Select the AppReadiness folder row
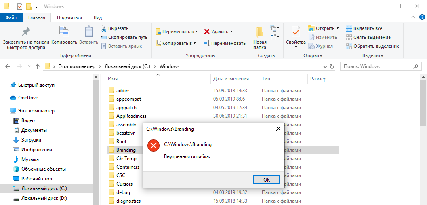The height and width of the screenshot is (205, 427). pos(222,116)
